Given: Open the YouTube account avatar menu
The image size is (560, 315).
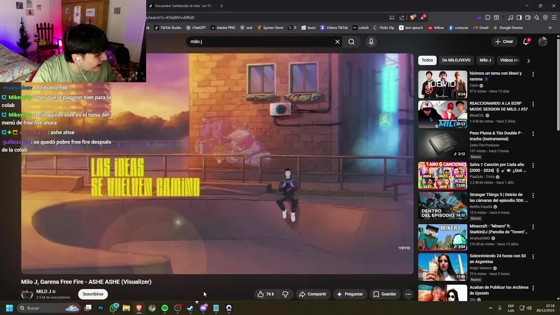Looking at the screenshot, I should [x=542, y=42].
